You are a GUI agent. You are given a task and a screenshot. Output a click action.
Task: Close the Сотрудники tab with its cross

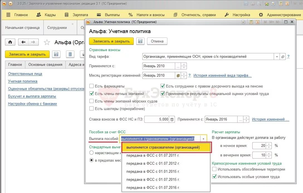pyautogui.click(x=72, y=24)
